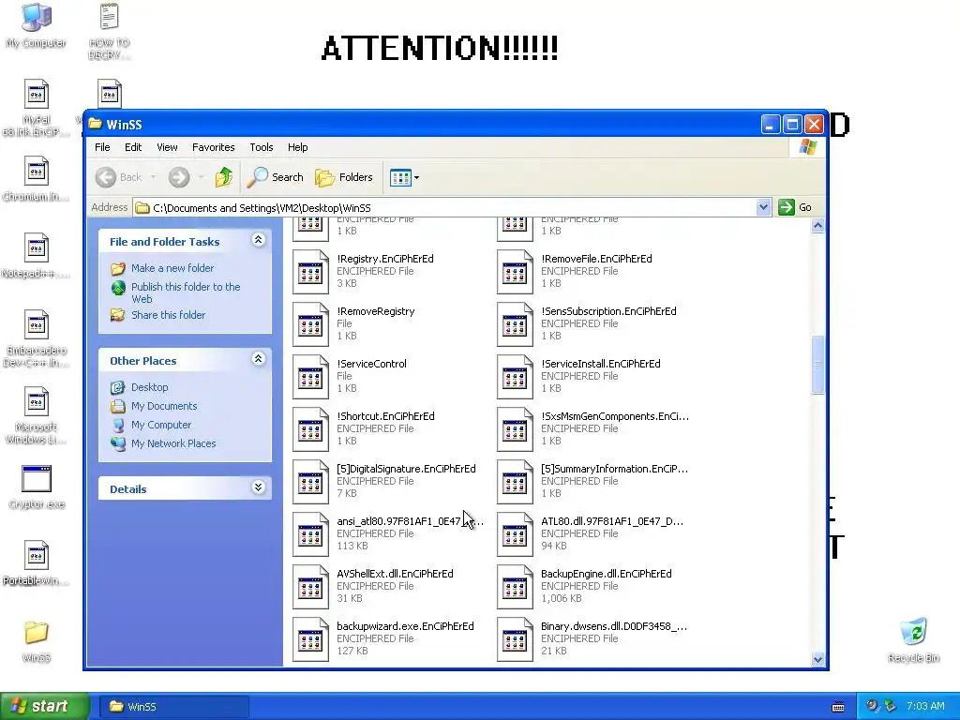
Task: Select the !RemoveFile.EnCiPhErEd file icon
Action: click(x=515, y=272)
